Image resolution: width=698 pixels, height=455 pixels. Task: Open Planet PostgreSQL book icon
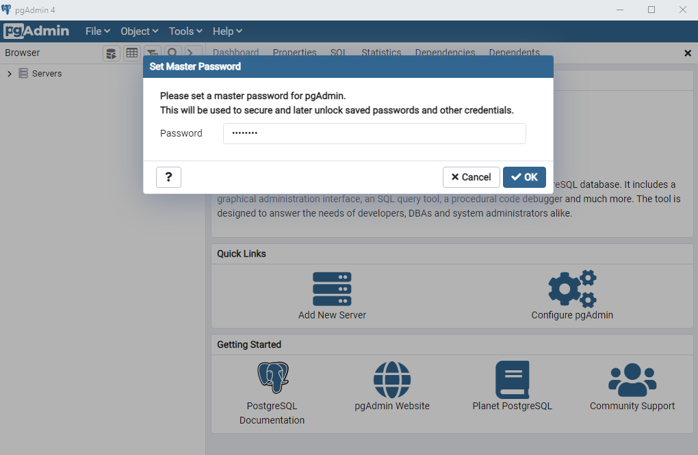pos(512,379)
